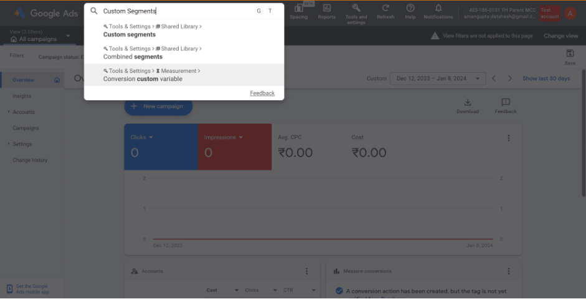Select the Cost metric card
Viewport: 586px width, 299px height.
[x=382, y=147]
